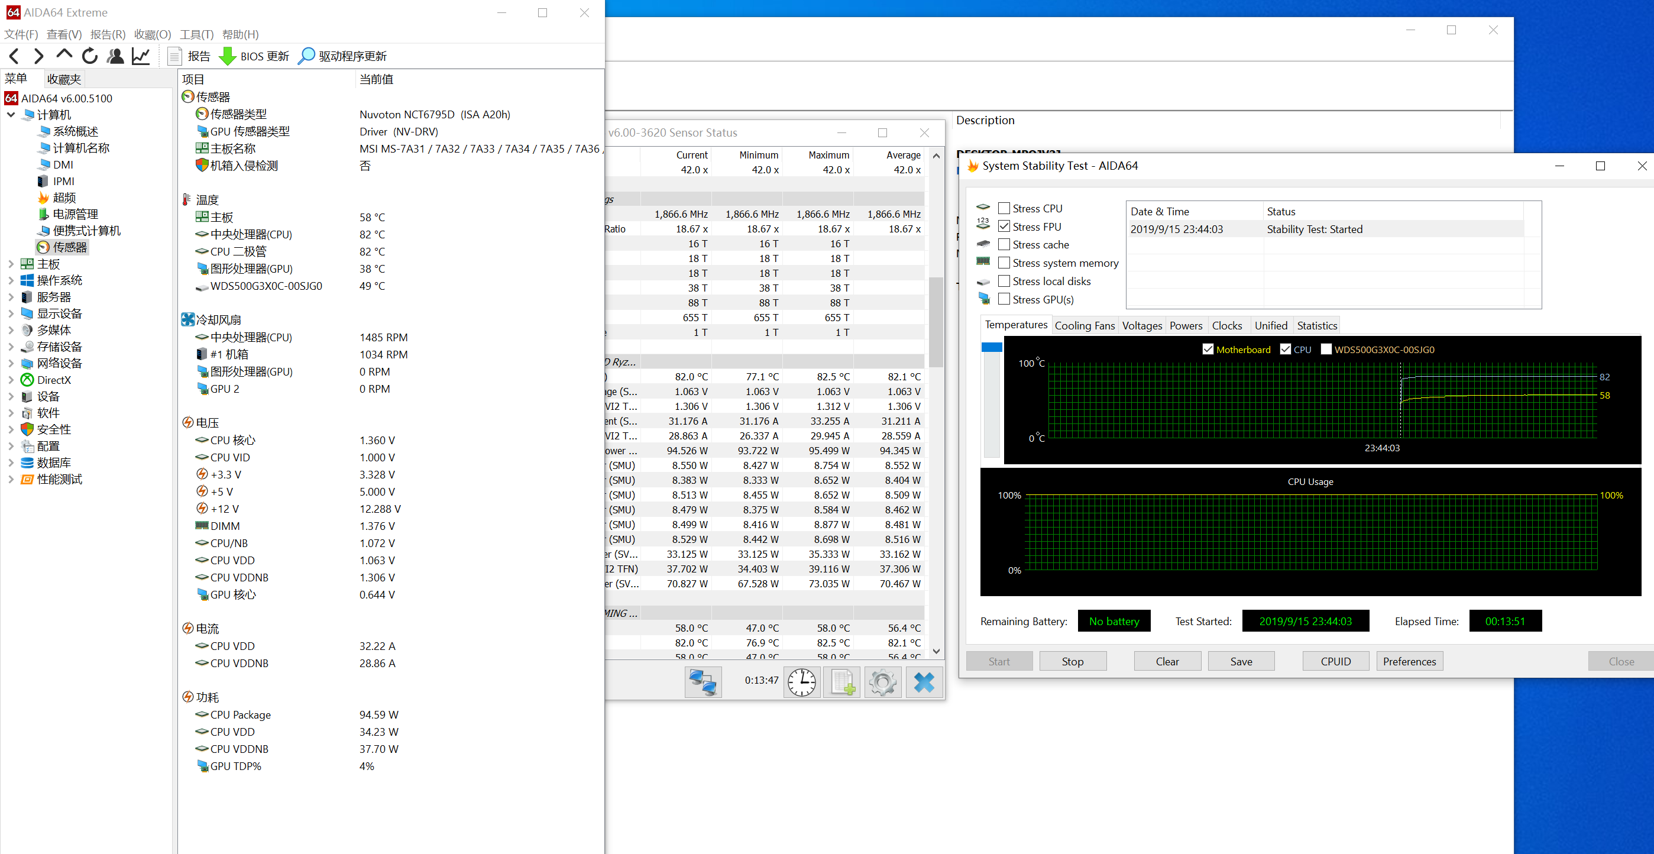Open the 工具(T) menu
The height and width of the screenshot is (854, 1654).
196,35
